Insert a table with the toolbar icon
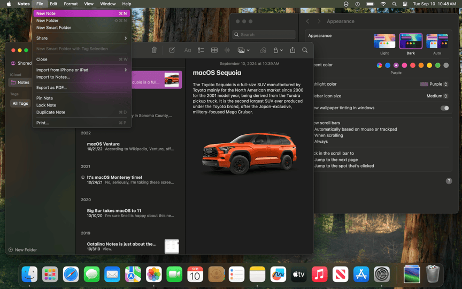462x289 pixels. pyautogui.click(x=214, y=50)
